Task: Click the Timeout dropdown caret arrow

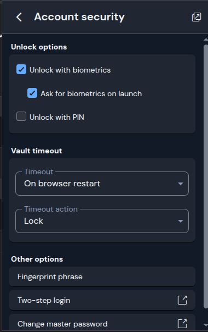Action: pyautogui.click(x=181, y=184)
